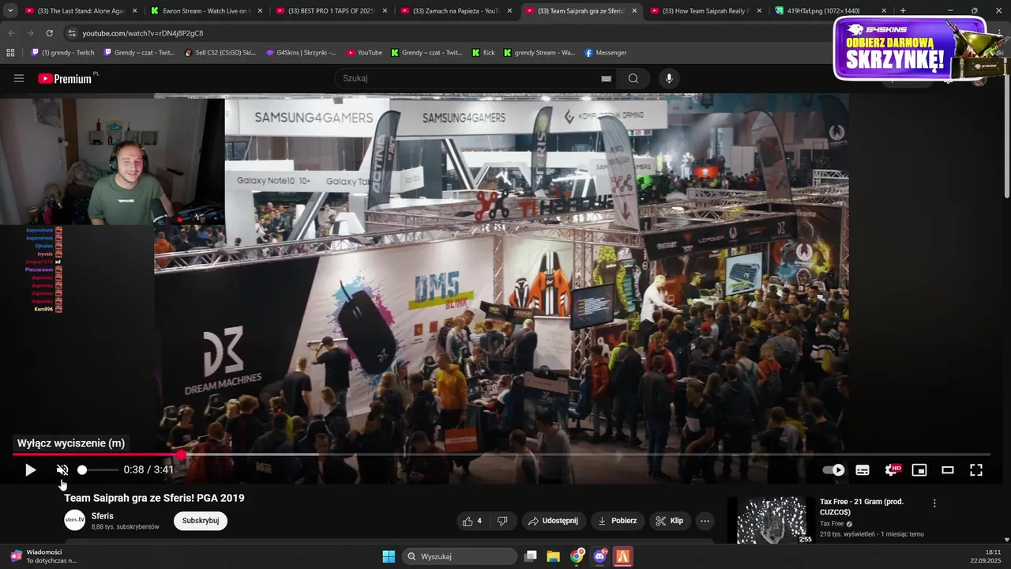Open the Sell CS2 (CS:GO) Ski... bookmark
Viewport: 1011px width, 569px height.
[220, 53]
